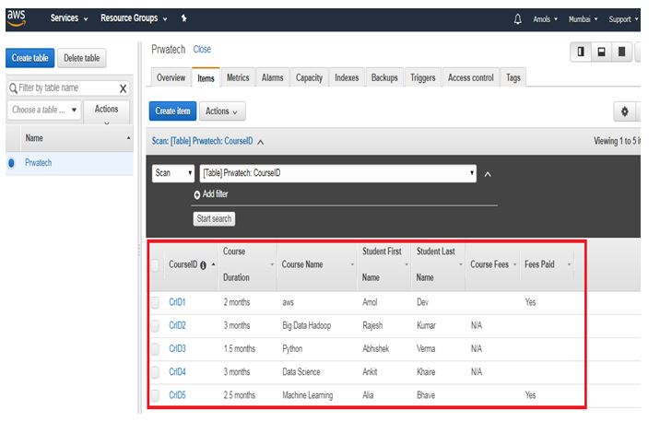Open the sidebar Actions menu
660x433 pixels.
[107, 111]
